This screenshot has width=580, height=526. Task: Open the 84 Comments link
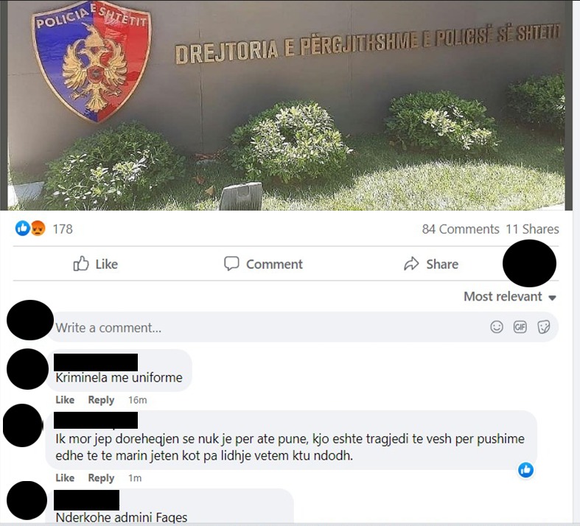(x=461, y=229)
